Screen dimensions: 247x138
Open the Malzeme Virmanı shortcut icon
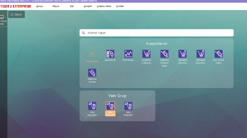[92, 73]
